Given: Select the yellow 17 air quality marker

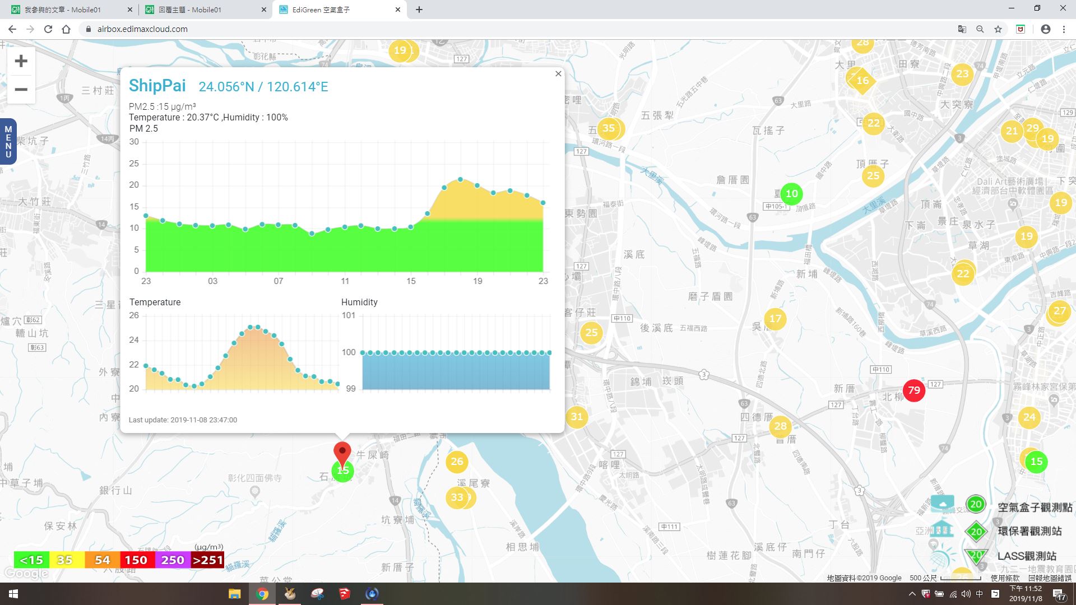Looking at the screenshot, I should coord(775,319).
